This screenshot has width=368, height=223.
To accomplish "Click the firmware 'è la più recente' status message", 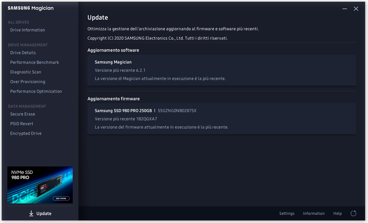I will 162,127.
